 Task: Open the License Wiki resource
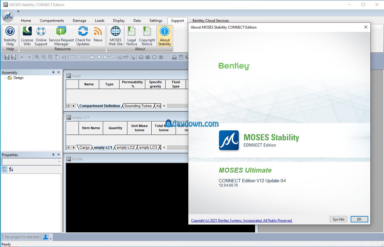point(27,36)
